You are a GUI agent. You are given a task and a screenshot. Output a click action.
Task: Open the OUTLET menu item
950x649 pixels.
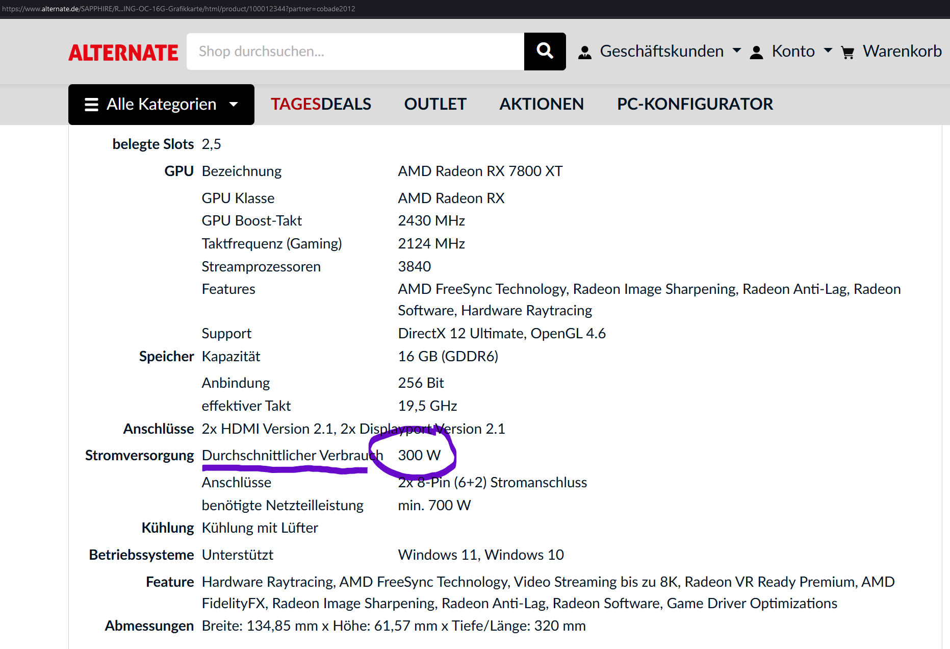click(435, 104)
